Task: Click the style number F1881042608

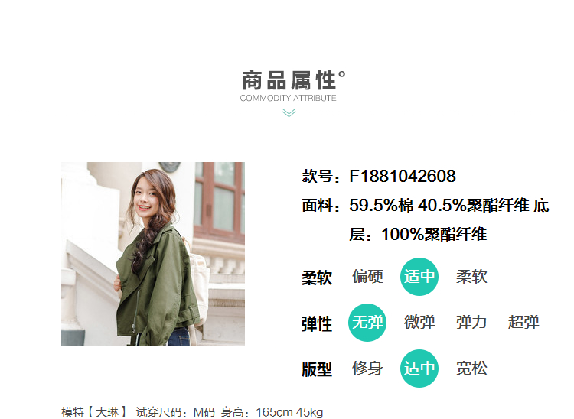Action: coord(403,176)
